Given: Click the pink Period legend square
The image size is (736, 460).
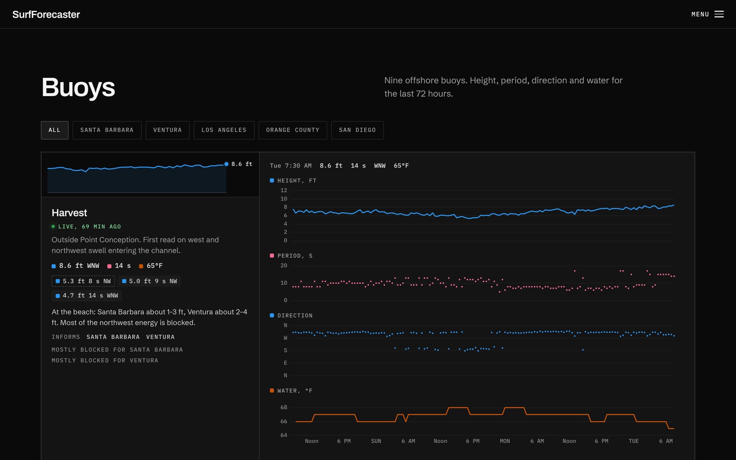Looking at the screenshot, I should (x=272, y=256).
